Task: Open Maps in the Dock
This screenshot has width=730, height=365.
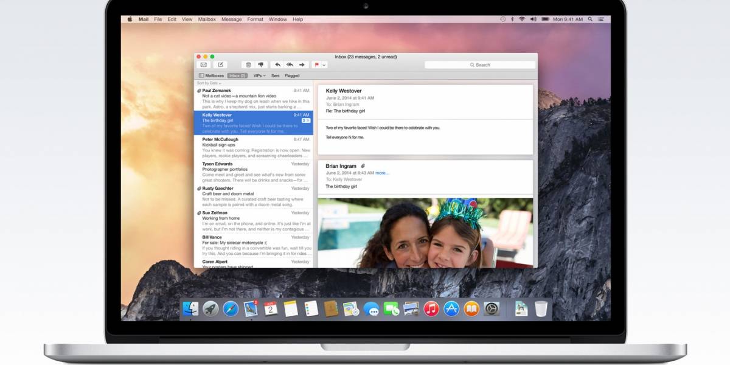Action: coord(351,308)
